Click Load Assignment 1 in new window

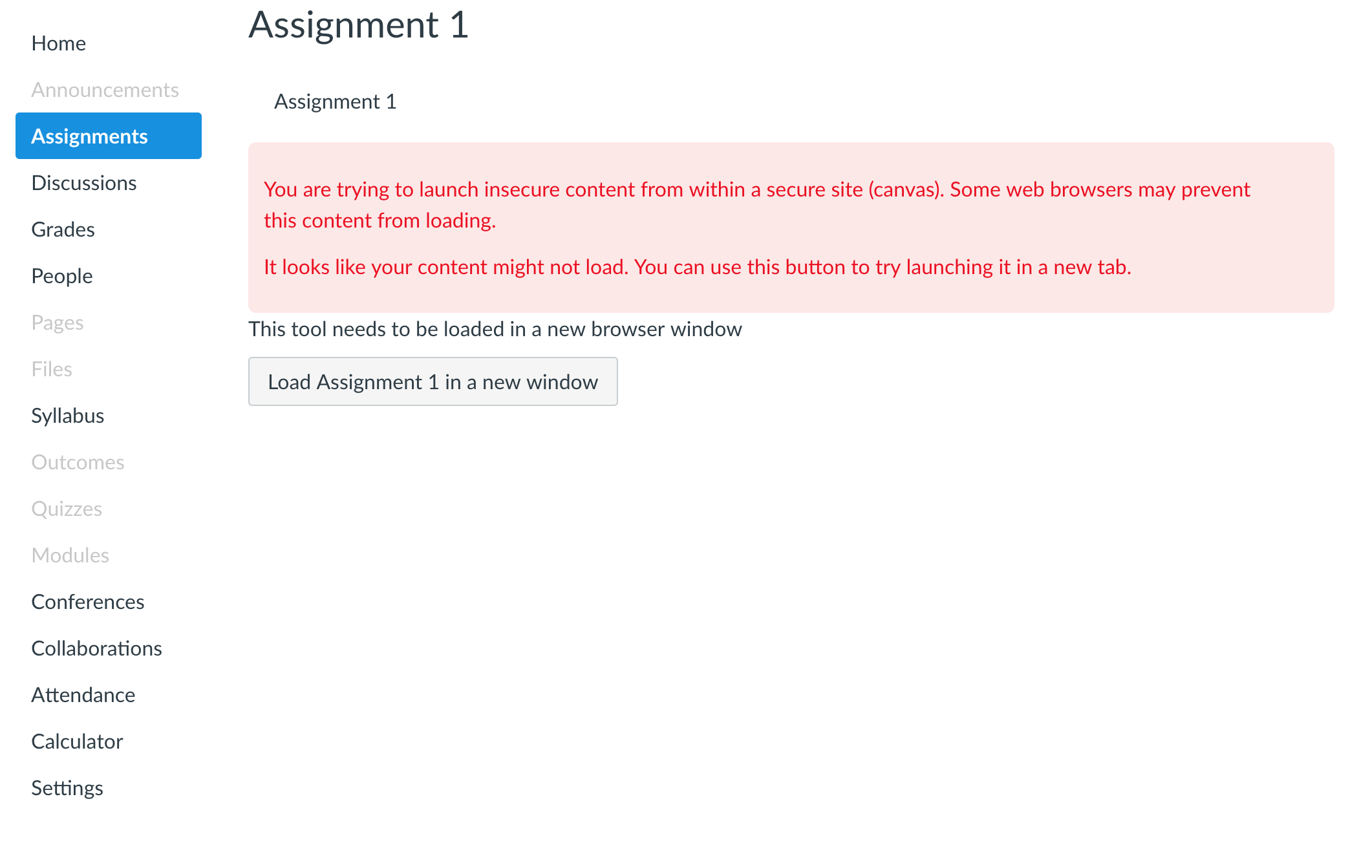(x=434, y=381)
